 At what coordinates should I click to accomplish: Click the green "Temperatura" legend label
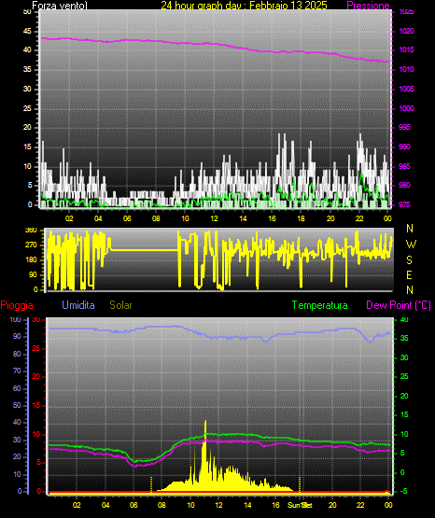tap(320, 305)
